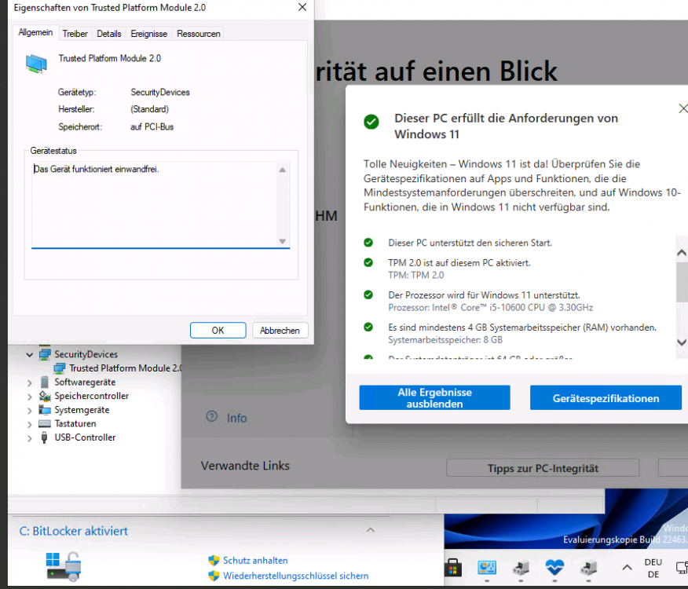Open Microsoft Store from the taskbar
This screenshot has width=688, height=589.
tap(453, 567)
